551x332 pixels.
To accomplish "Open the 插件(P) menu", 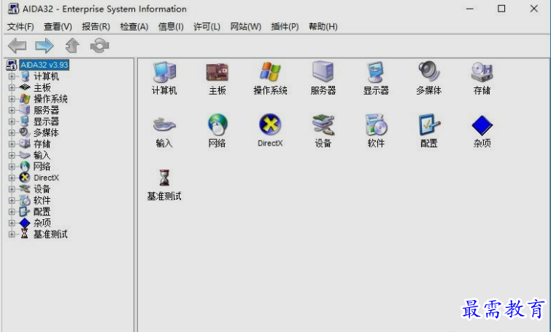I will click(285, 27).
